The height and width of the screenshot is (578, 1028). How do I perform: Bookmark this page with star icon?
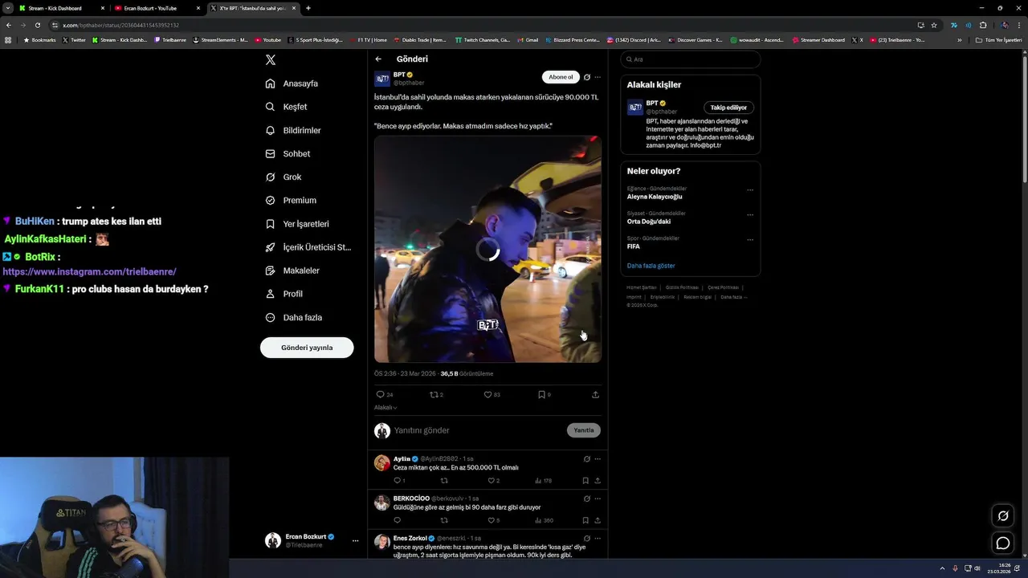point(934,25)
